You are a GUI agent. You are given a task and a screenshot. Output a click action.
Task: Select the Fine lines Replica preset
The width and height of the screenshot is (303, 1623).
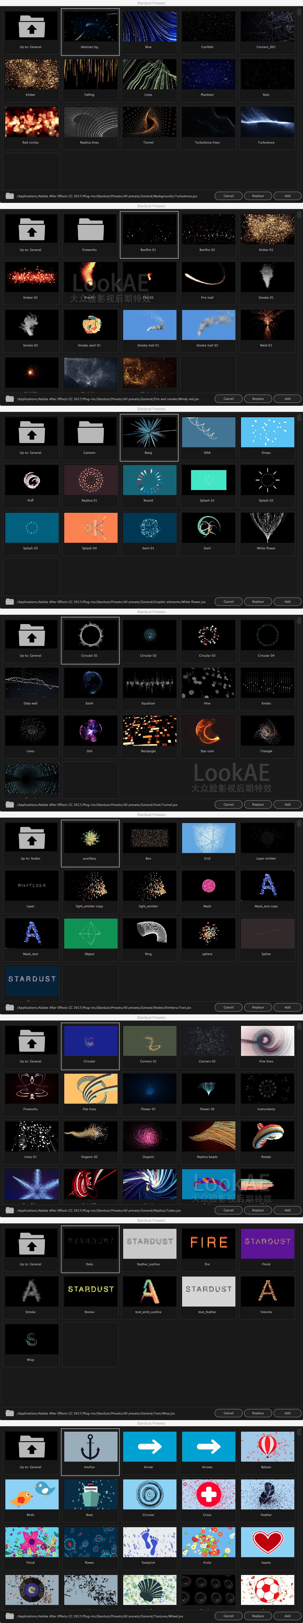(267, 1041)
